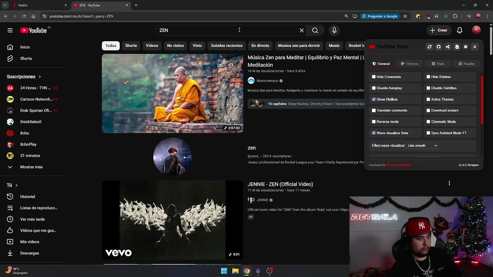The image size is (493, 277).
Task: Enable Reverse mode checkbox
Action: 374,122
